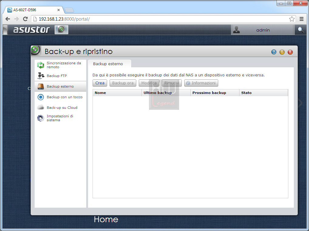Viewport: 309px width, 231px height.
Task: Close the Back-up e ripristino window
Action: [290, 52]
